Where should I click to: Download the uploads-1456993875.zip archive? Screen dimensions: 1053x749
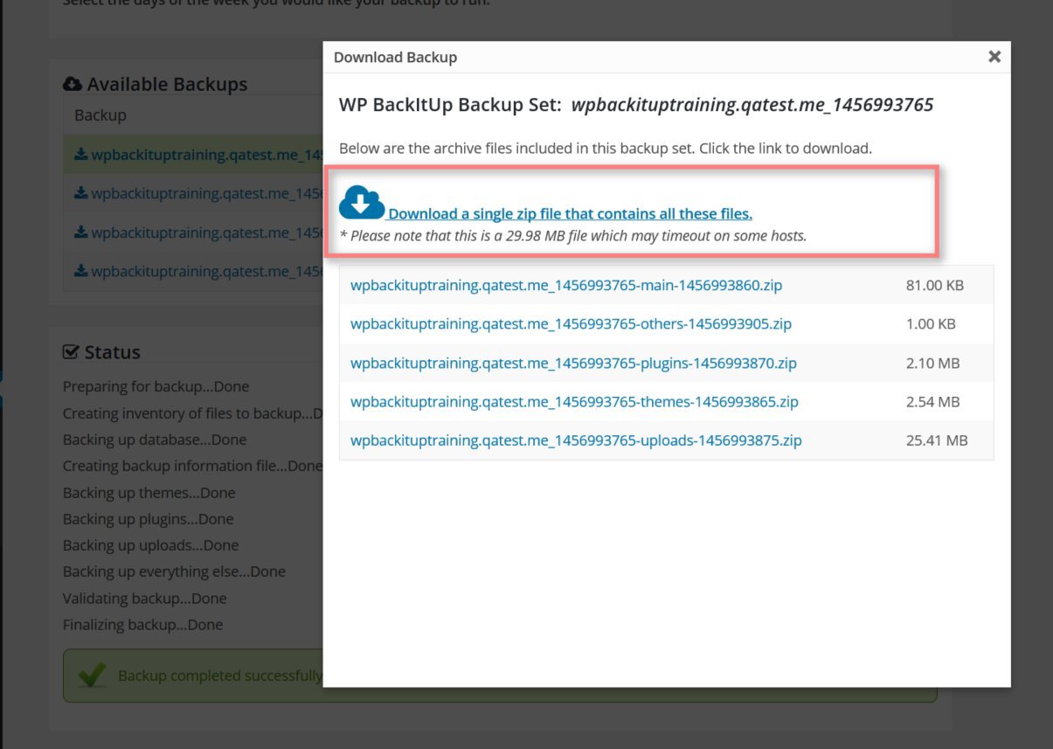[x=576, y=440]
